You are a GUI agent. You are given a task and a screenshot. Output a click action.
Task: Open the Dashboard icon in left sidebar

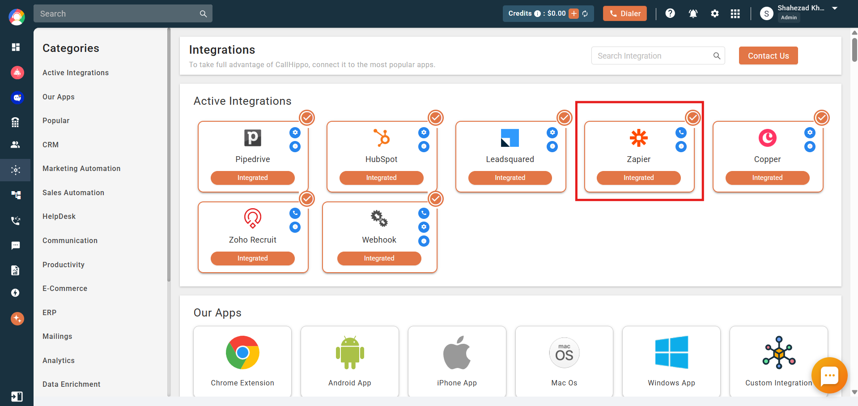[16, 47]
